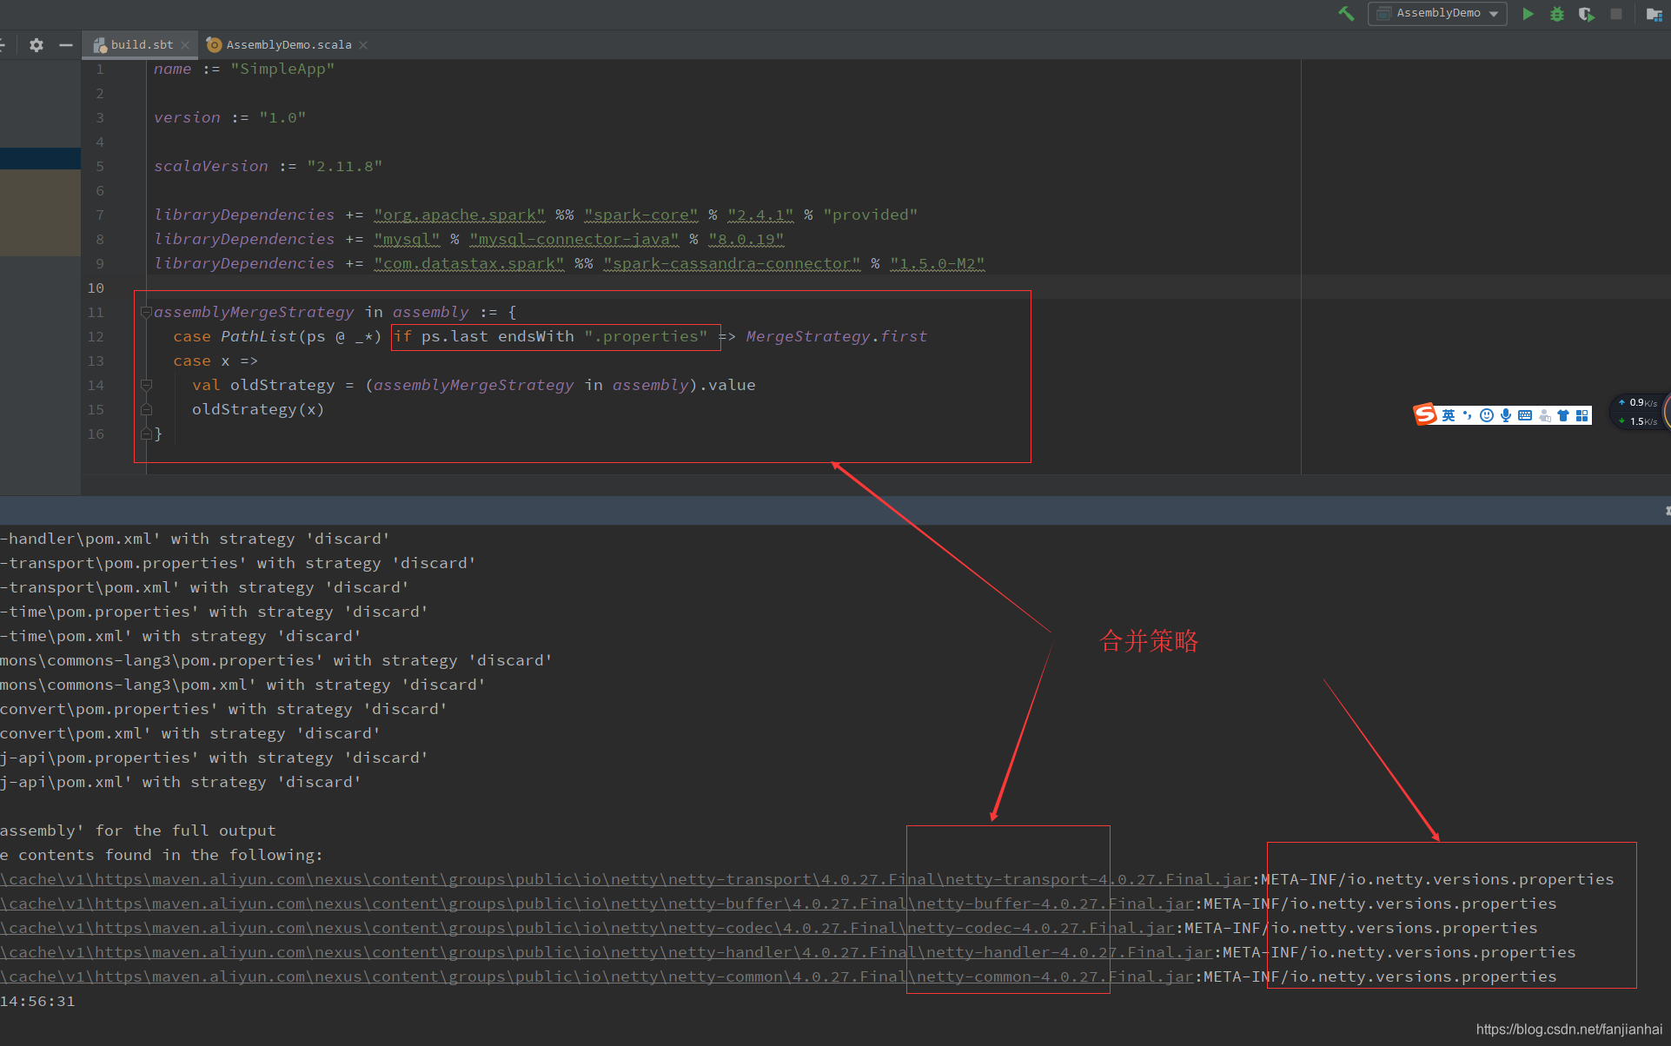Image resolution: width=1671 pixels, height=1046 pixels.
Task: Toggle the fold marker on line 14
Action: tap(146, 385)
